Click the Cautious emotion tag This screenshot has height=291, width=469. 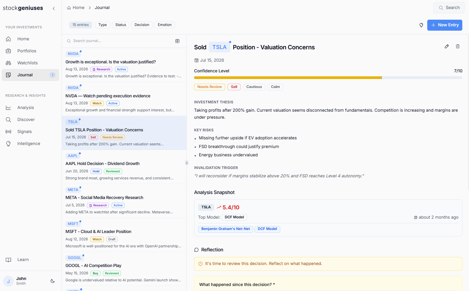pos(254,87)
